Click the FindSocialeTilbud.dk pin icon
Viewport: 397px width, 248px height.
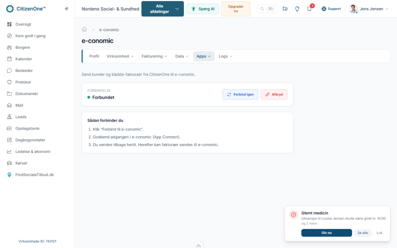[9, 175]
